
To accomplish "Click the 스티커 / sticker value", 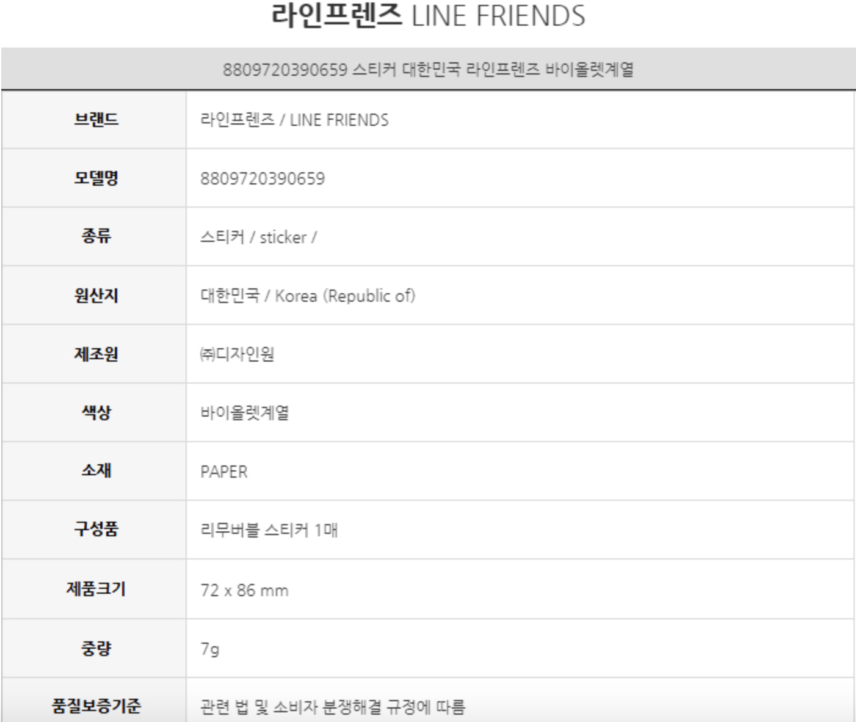I will (258, 237).
